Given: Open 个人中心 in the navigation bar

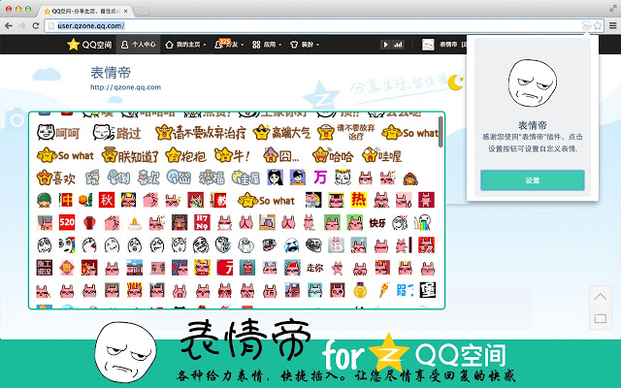Looking at the screenshot, I should point(138,45).
